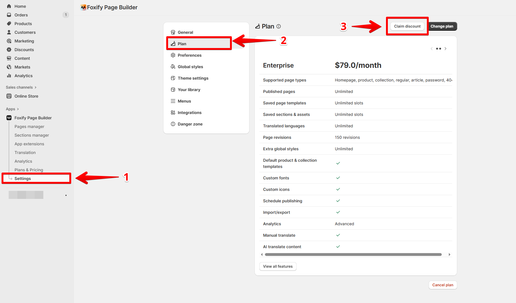Click the checkmark in Custom fonts row
The height and width of the screenshot is (303, 516).
pyautogui.click(x=338, y=178)
